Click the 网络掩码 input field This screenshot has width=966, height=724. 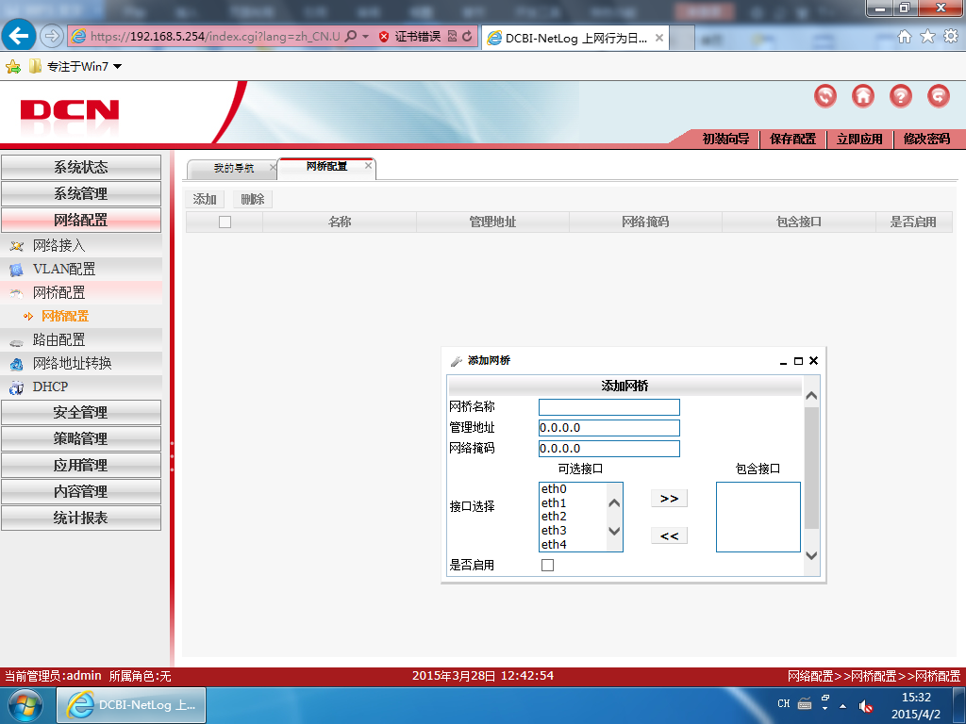pos(608,449)
